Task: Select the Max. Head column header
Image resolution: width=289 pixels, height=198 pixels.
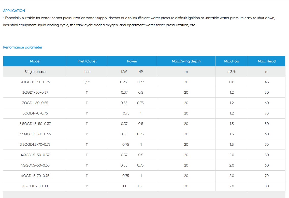Action: 267,61
